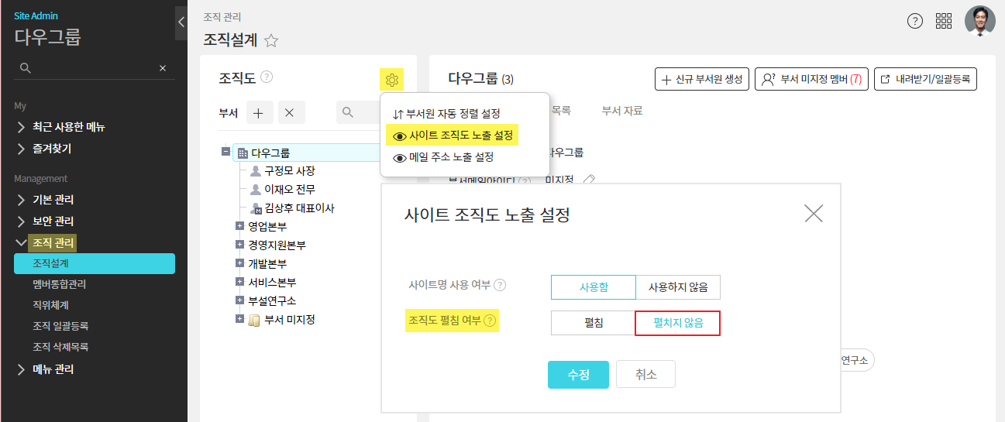Close the 사이트 조직도 노출 설정 dialog
Image resolution: width=1005 pixels, height=422 pixels.
(814, 214)
